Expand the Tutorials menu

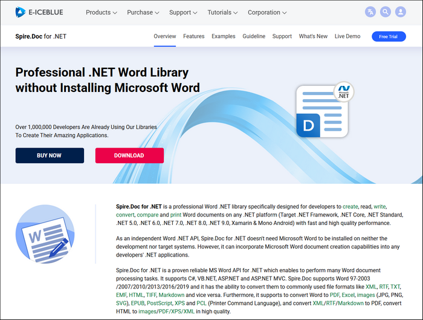tap(222, 13)
